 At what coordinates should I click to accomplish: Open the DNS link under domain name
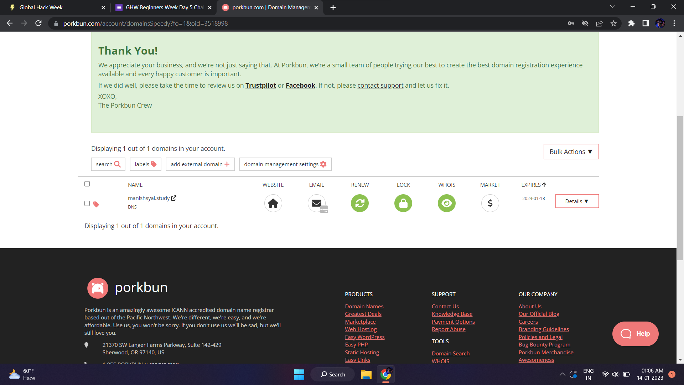(x=132, y=207)
